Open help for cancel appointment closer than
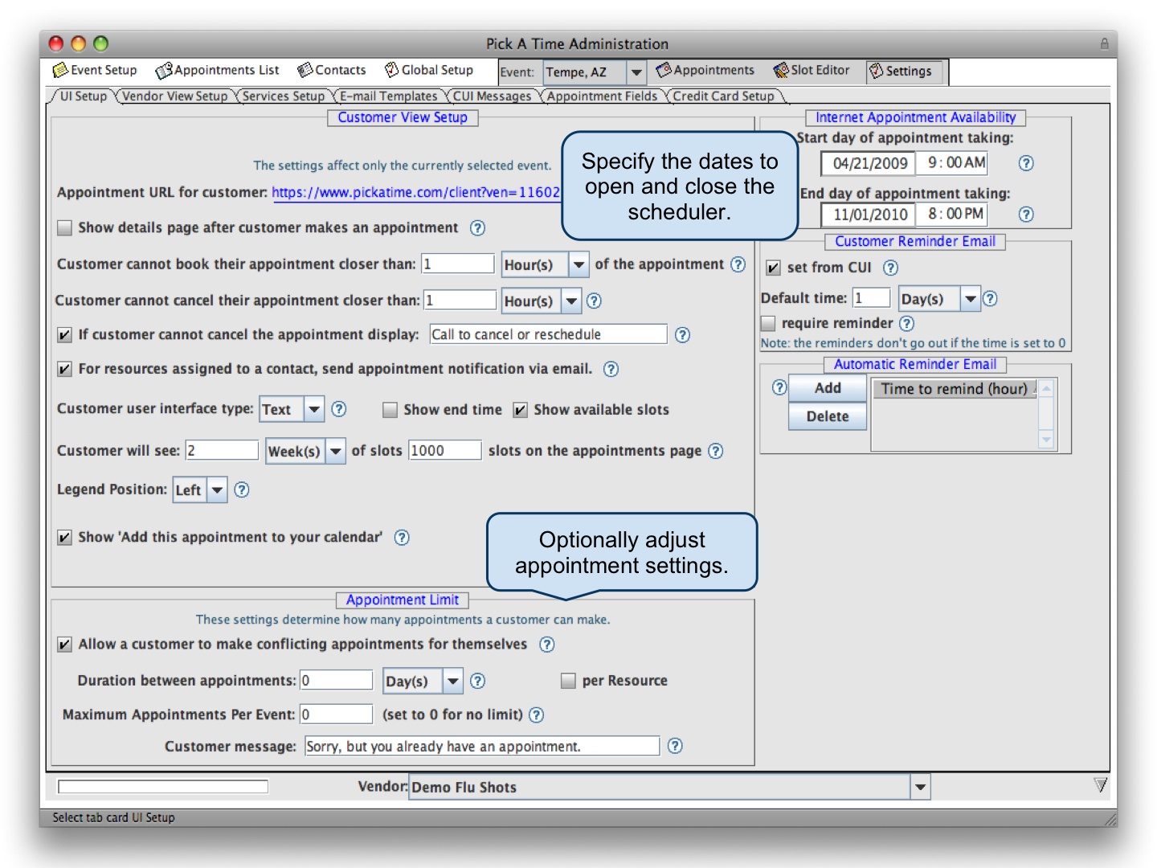 point(594,301)
